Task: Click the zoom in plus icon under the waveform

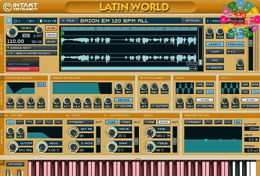Action: coord(195,68)
